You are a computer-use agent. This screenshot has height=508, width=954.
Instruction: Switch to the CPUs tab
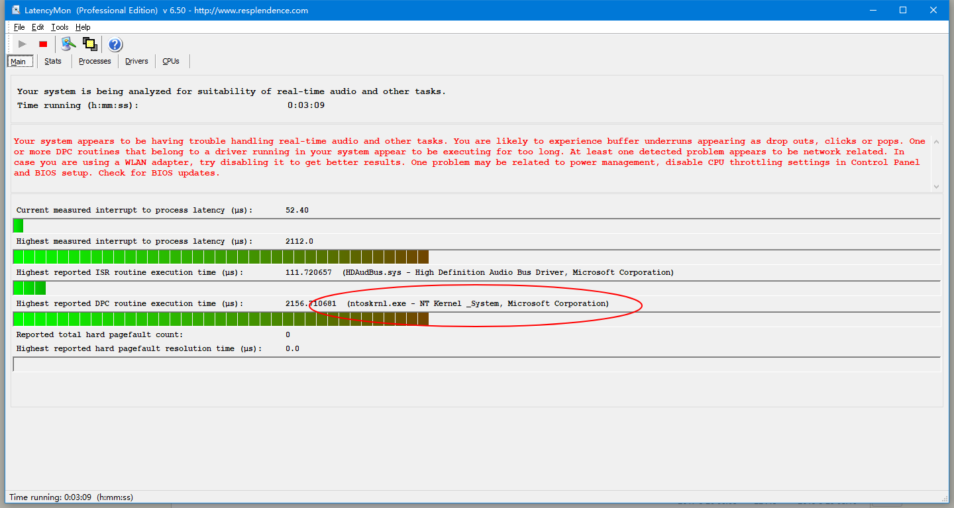(171, 61)
